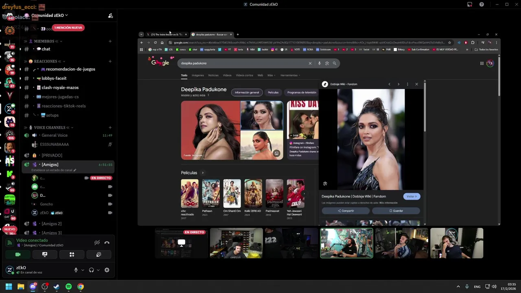Screen dimensions: 521x293
Task: Open the Windows Start menu
Action: pyautogui.click(x=9, y=286)
